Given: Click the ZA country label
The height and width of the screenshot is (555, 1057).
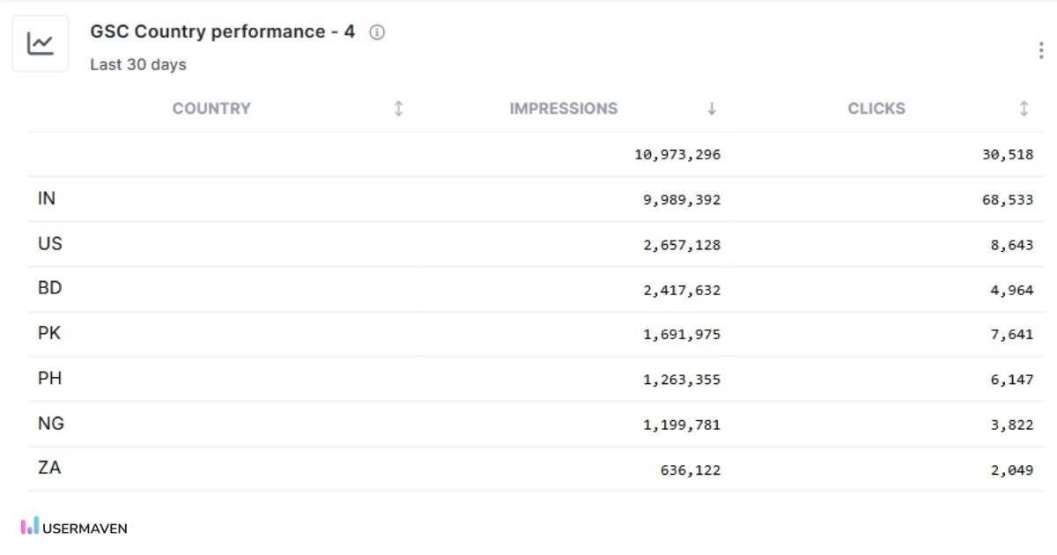Looking at the screenshot, I should [x=50, y=467].
